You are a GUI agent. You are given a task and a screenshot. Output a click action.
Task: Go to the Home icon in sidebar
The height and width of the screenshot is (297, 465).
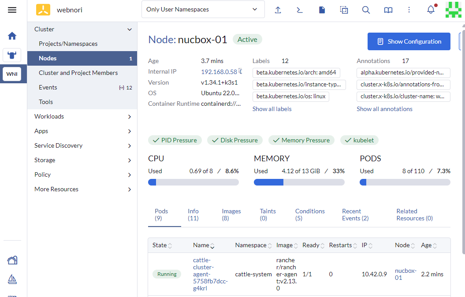pyautogui.click(x=12, y=36)
